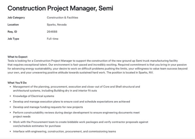Click the Sparks, Nevada location value

click(57, 25)
